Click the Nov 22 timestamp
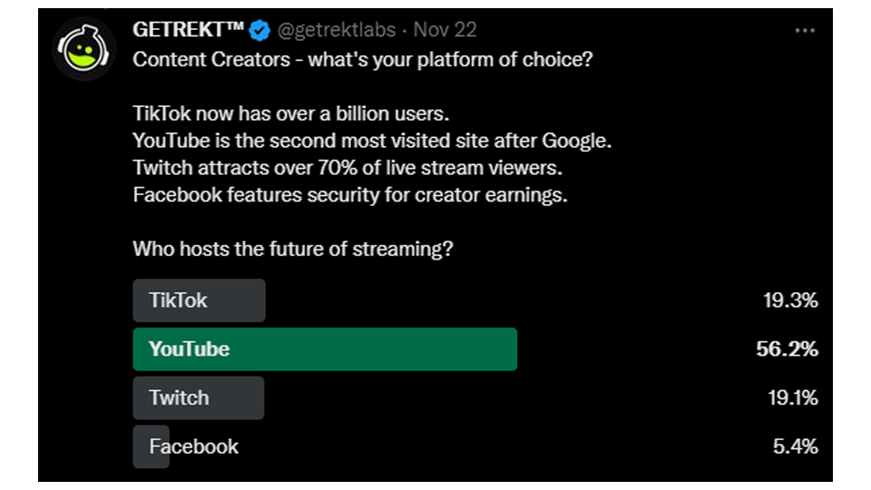 (445, 30)
